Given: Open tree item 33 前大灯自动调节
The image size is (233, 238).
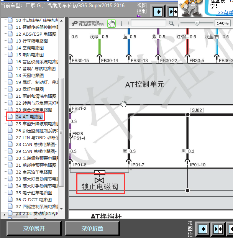Looking at the screenshot, I should [37, 179].
